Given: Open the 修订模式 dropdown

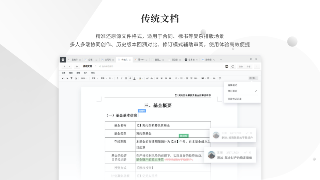Looking at the screenshot, I should pyautogui.click(x=253, y=78).
